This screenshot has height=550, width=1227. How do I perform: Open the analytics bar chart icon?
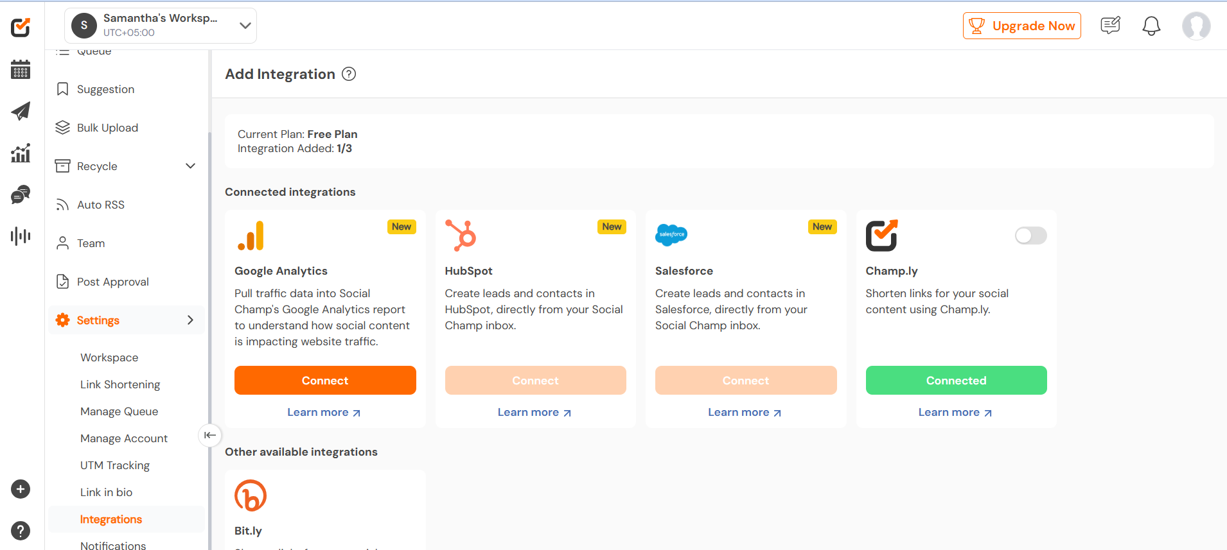pyautogui.click(x=21, y=153)
